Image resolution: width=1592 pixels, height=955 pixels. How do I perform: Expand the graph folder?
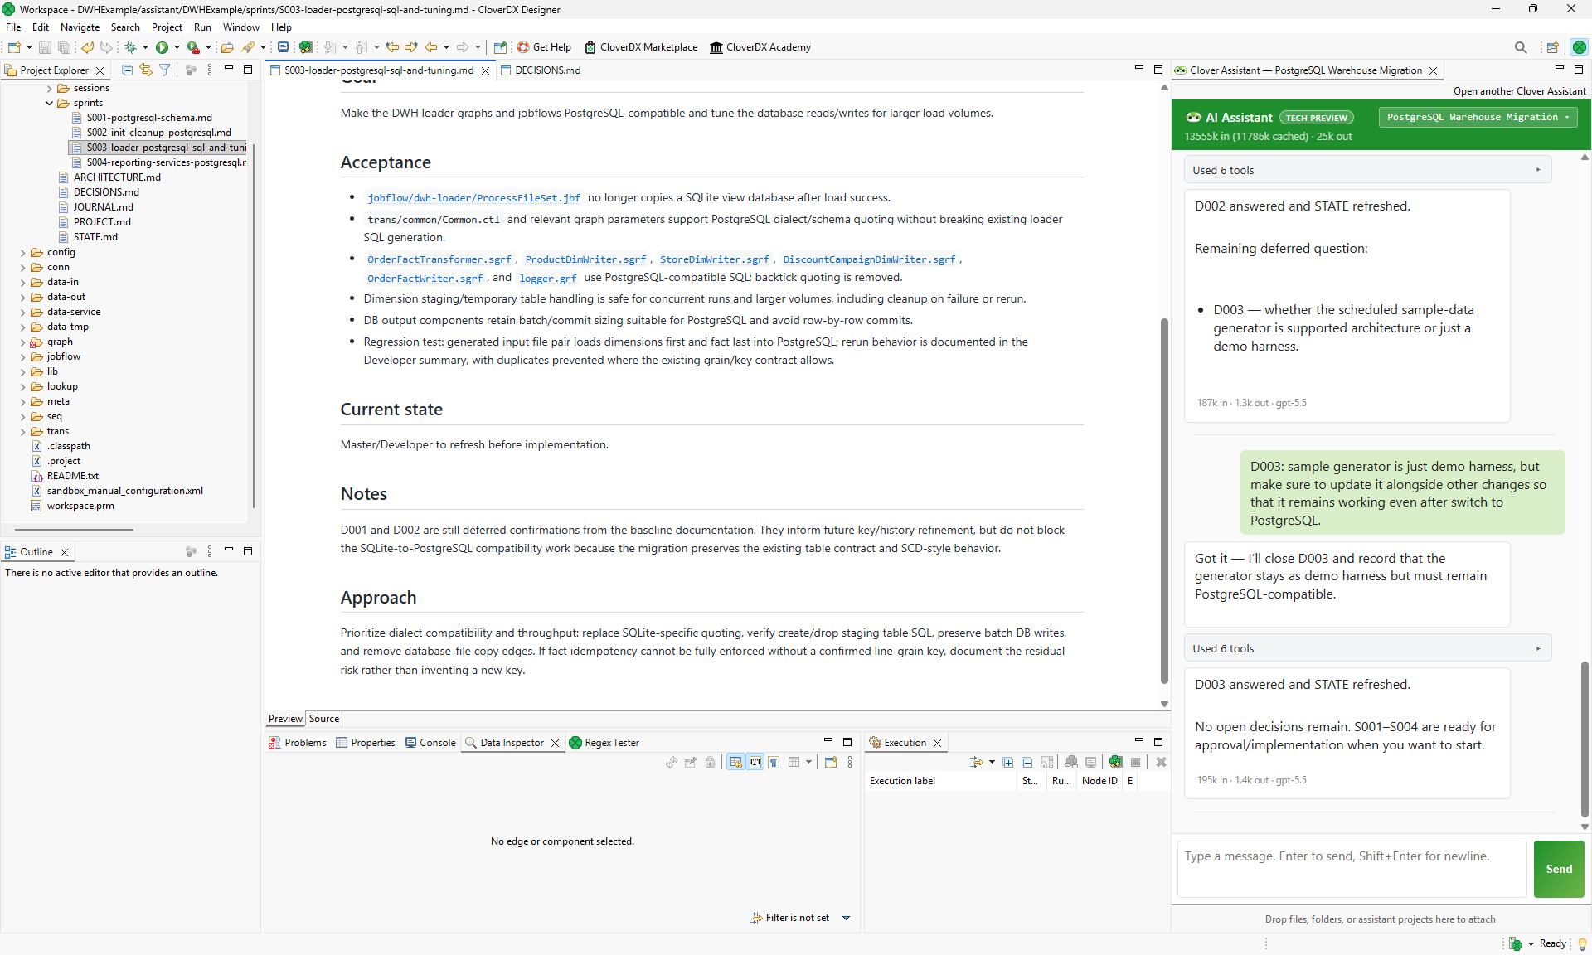pyautogui.click(x=23, y=342)
